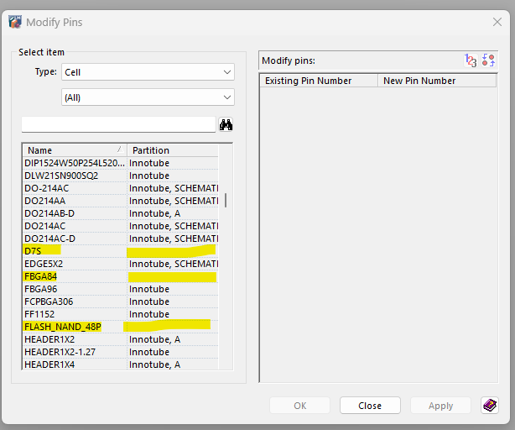Select the FBGA84 cell in the list
This screenshot has width=515, height=430.
[x=41, y=276]
